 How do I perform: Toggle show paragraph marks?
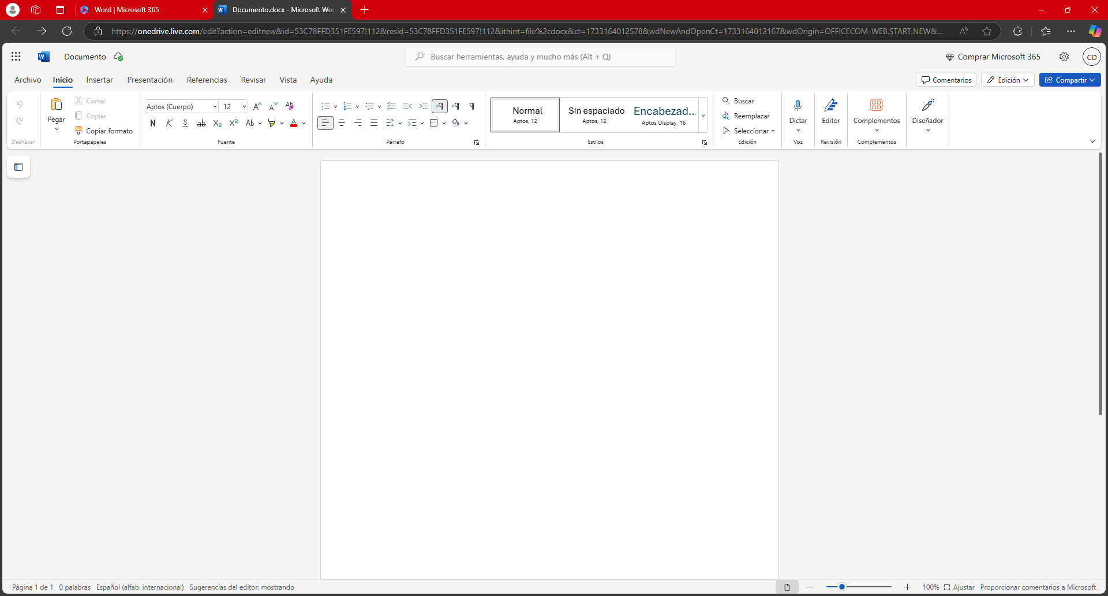pos(472,106)
